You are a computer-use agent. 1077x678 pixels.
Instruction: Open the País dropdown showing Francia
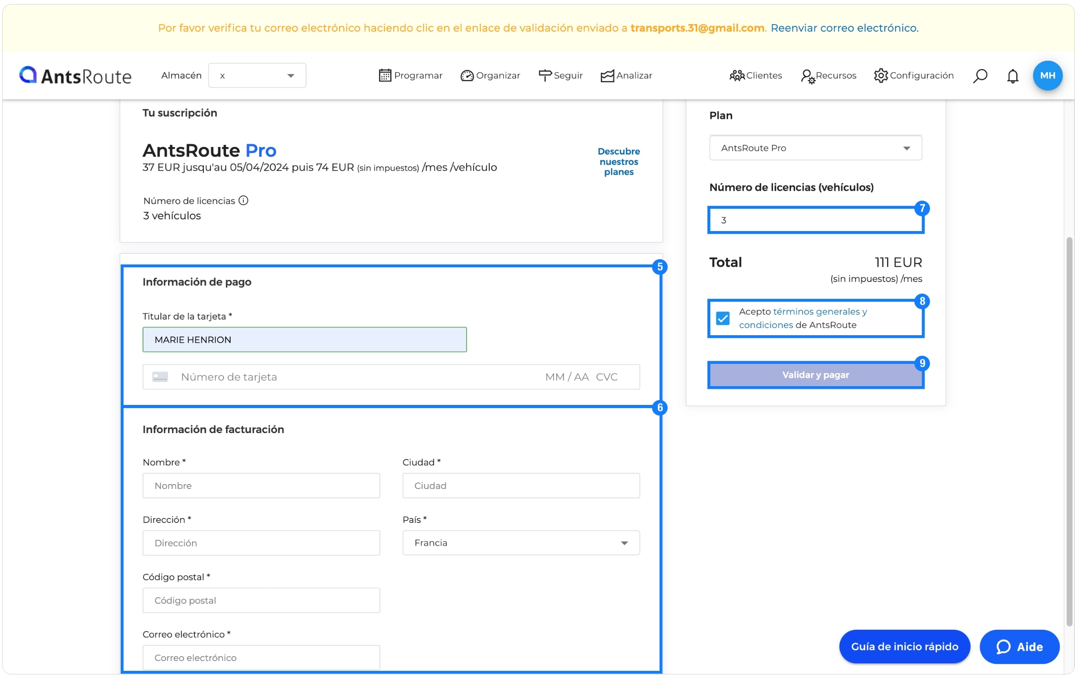521,543
